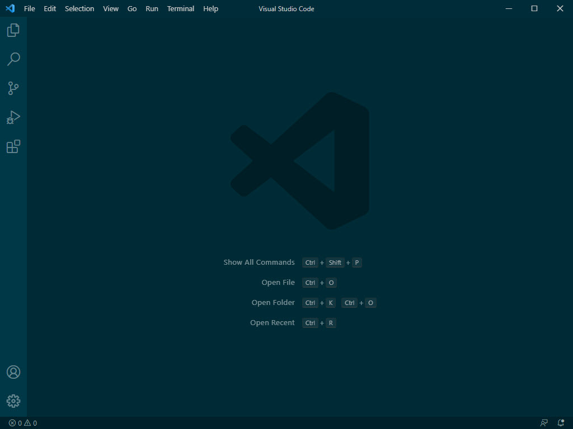The height and width of the screenshot is (429, 573).
Task: Click the Show All Commands shortcut link
Action: 259,262
